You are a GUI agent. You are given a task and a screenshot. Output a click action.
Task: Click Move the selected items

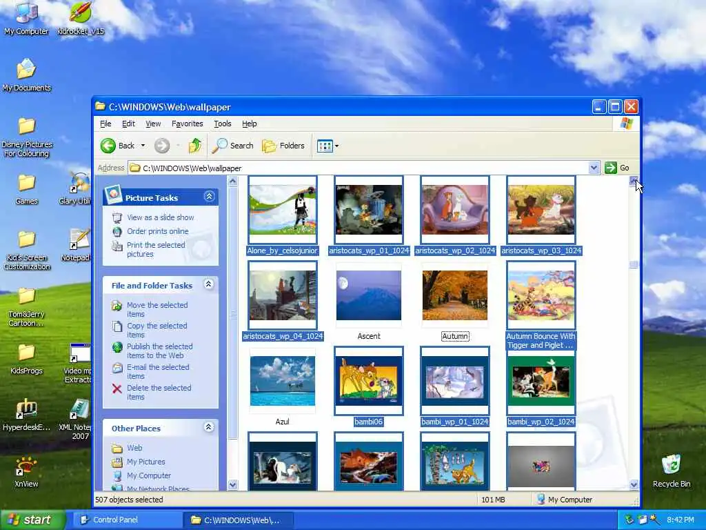point(157,309)
